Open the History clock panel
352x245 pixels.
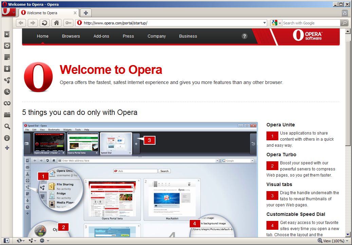(x=7, y=92)
